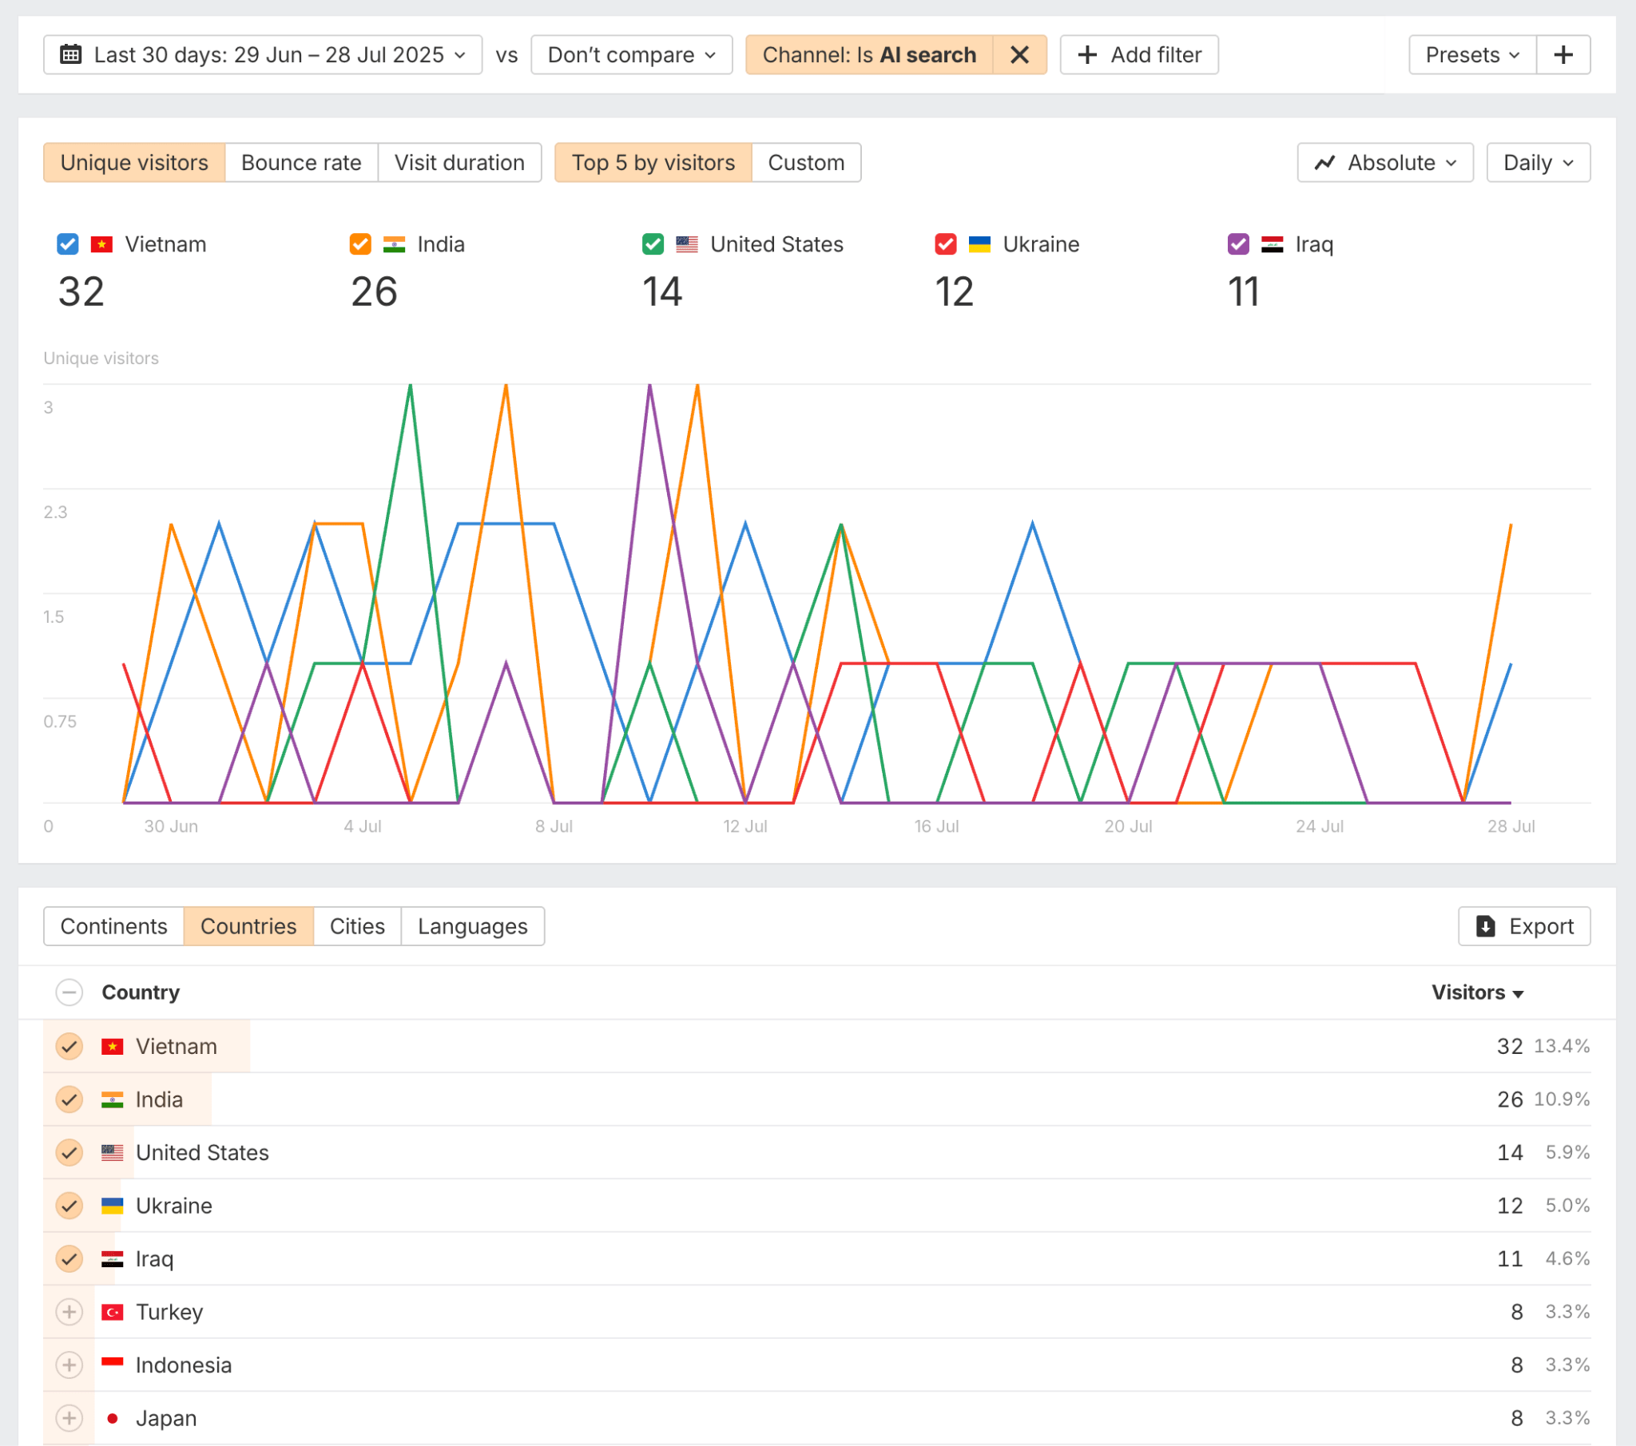Open the Presets dropdown
This screenshot has height=1446, width=1636.
1471,54
